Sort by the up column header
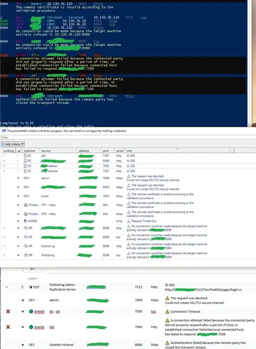This screenshot has height=349, width=256. pos(19,151)
